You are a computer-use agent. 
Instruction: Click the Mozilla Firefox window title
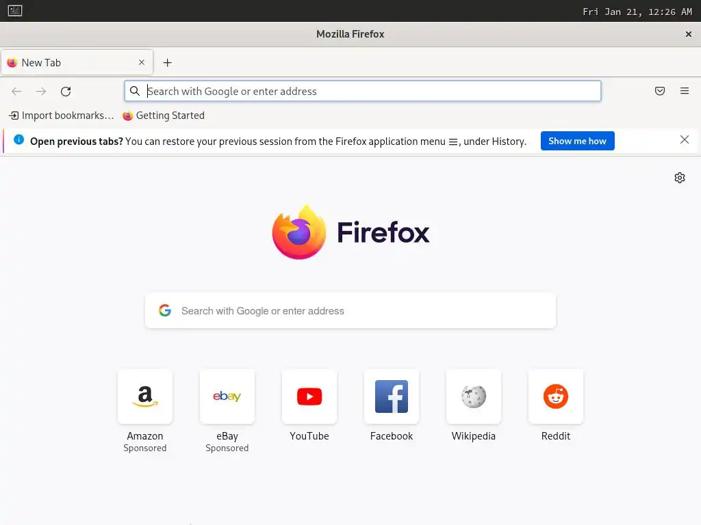coord(350,34)
